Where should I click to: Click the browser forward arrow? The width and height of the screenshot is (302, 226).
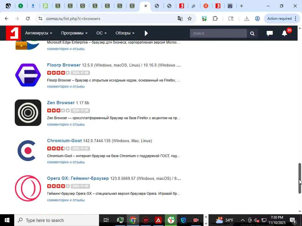click(x=17, y=19)
